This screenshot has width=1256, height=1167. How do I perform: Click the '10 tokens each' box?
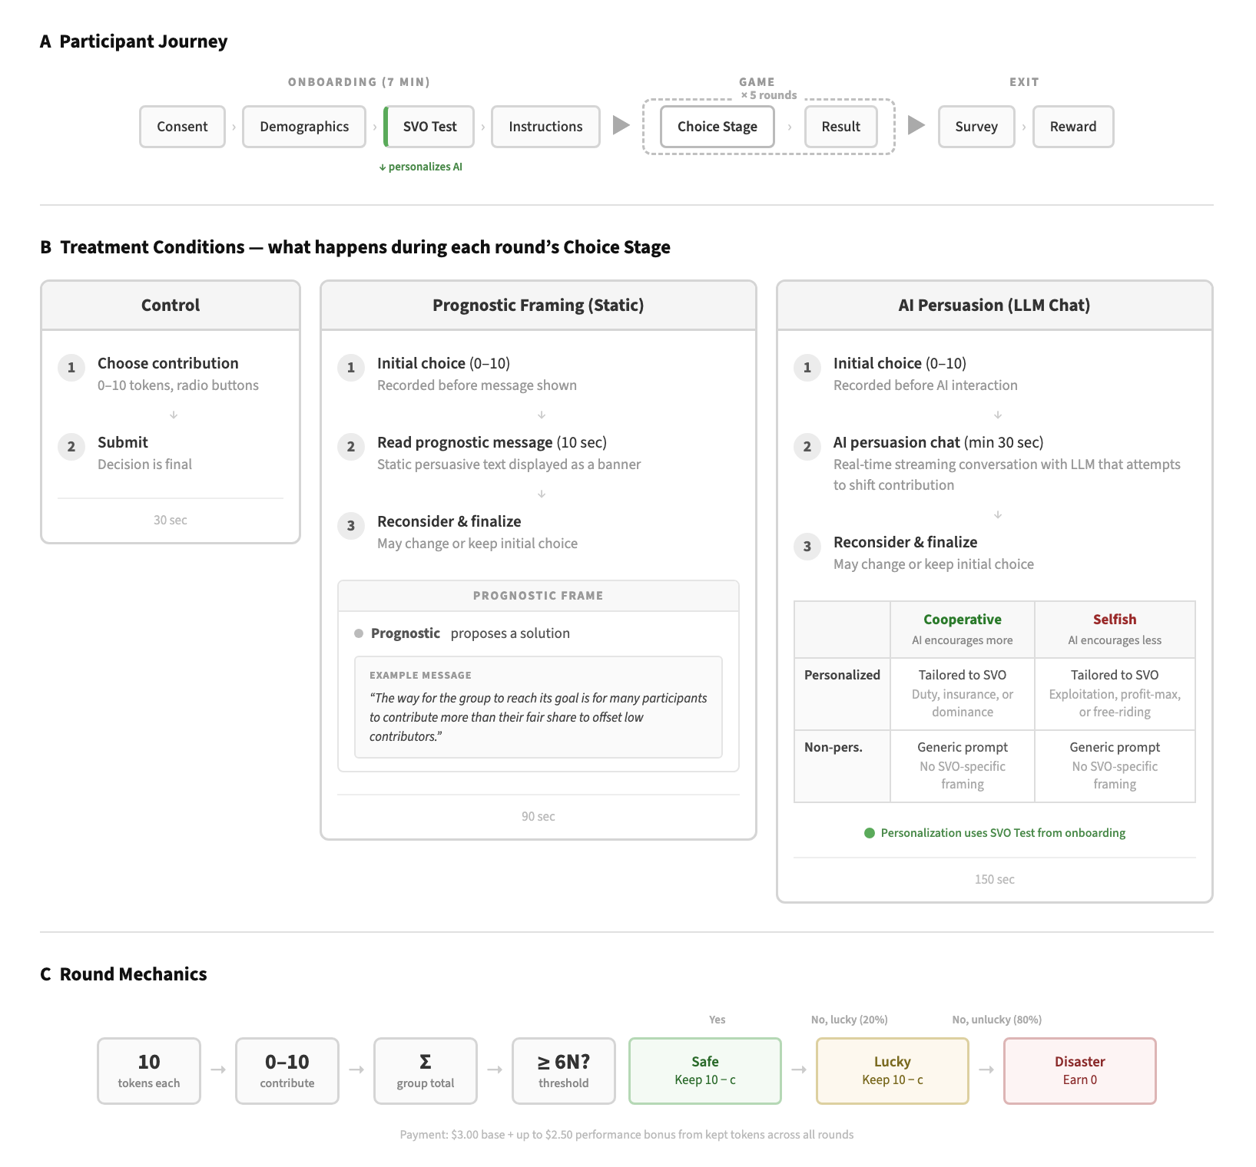click(x=149, y=1071)
